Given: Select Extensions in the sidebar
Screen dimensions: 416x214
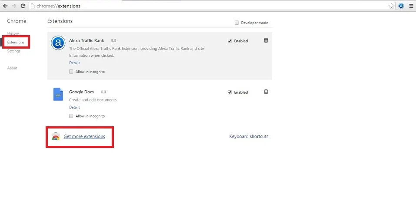Looking at the screenshot, I should (16, 42).
